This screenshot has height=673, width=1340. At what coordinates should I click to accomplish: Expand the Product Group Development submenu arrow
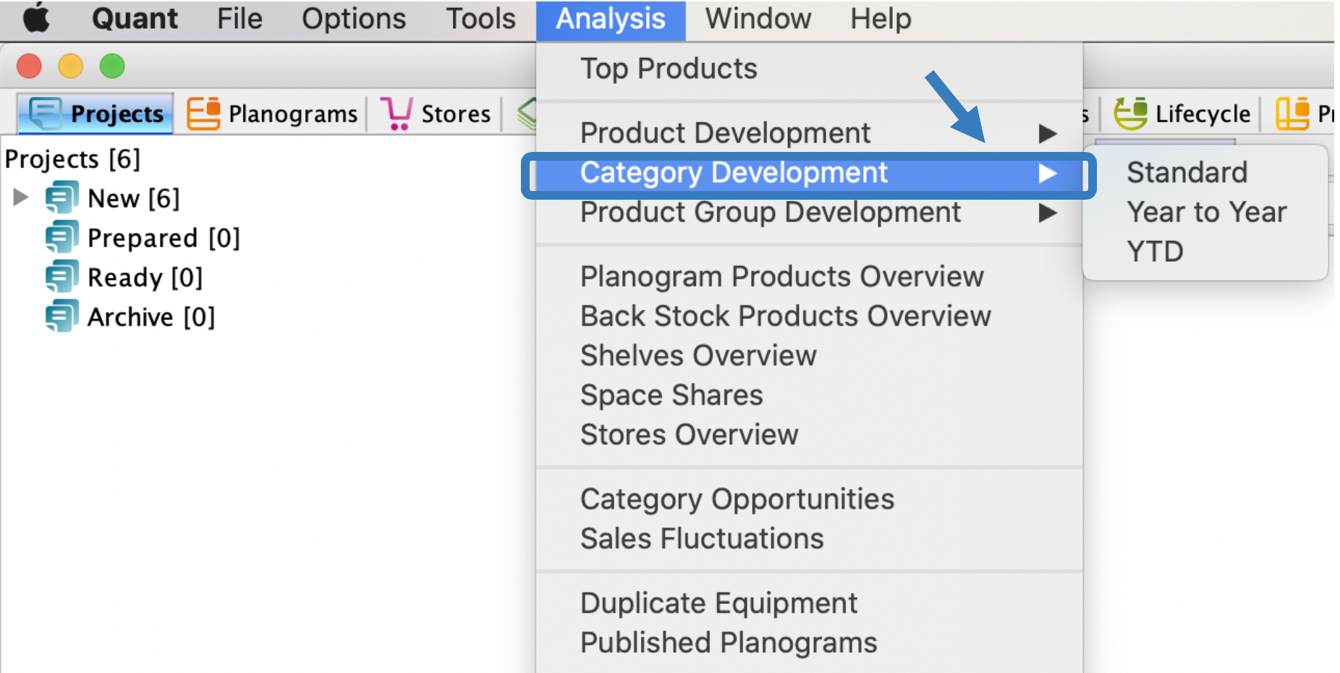(1048, 213)
